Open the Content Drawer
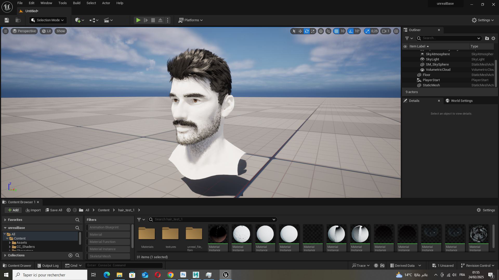The image size is (499, 280). [17, 266]
